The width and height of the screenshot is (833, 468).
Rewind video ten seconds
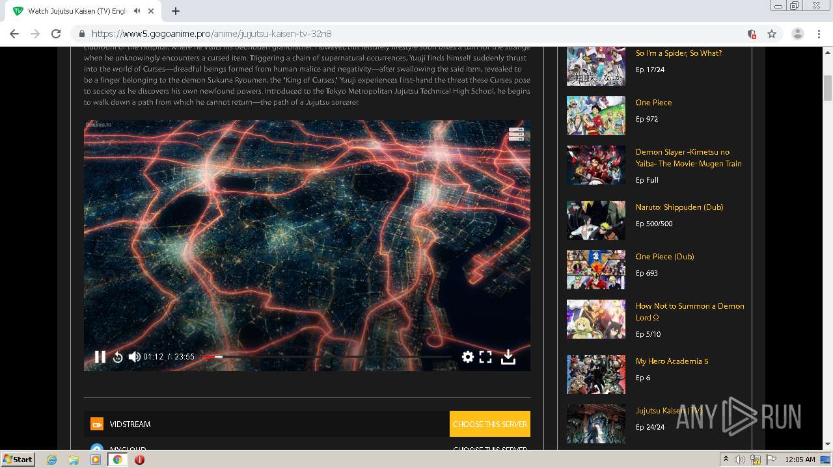118,357
